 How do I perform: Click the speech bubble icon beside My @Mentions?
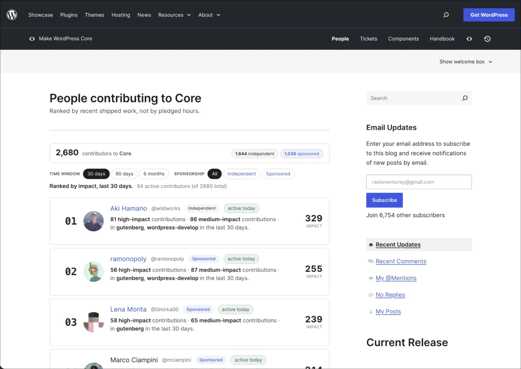point(371,278)
